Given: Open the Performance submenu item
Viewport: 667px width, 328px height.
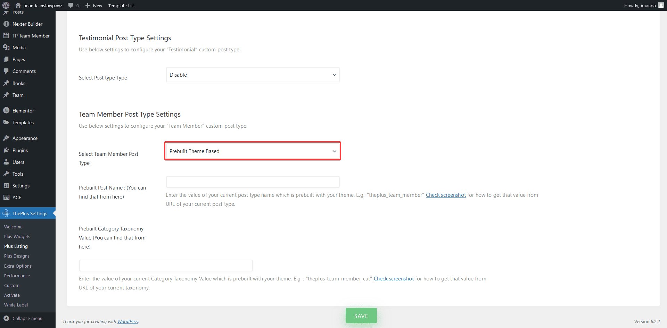Looking at the screenshot, I should (x=17, y=276).
